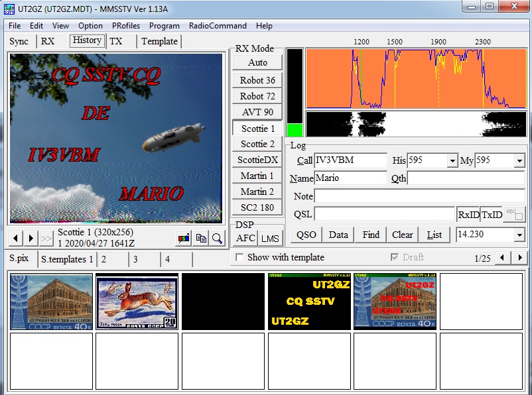532x395 pixels.
Task: Toggle the AFC DSP button
Action: click(246, 238)
